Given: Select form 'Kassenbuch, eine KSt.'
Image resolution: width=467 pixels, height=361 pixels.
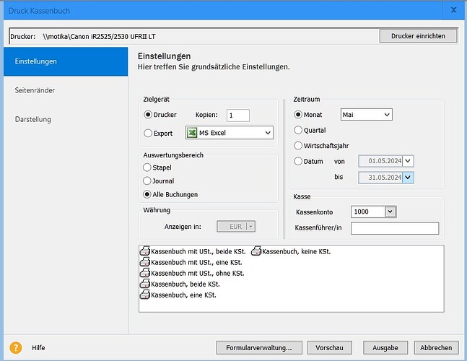Looking at the screenshot, I should pyautogui.click(x=183, y=295).
